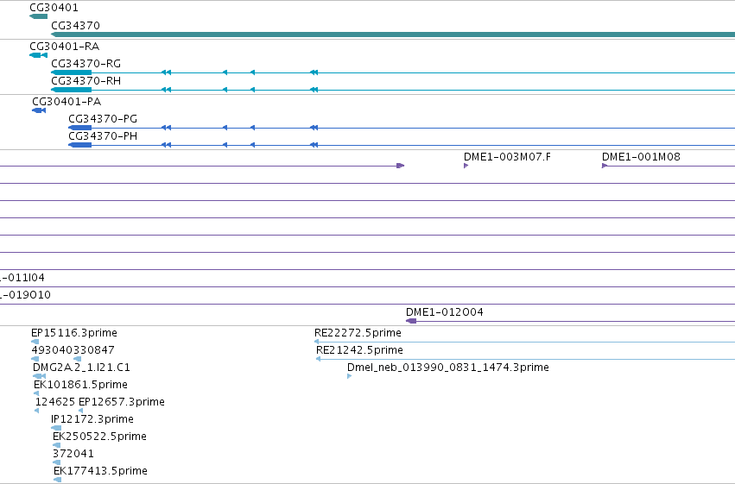Select the 372041 label
The height and width of the screenshot is (484, 735).
click(73, 454)
